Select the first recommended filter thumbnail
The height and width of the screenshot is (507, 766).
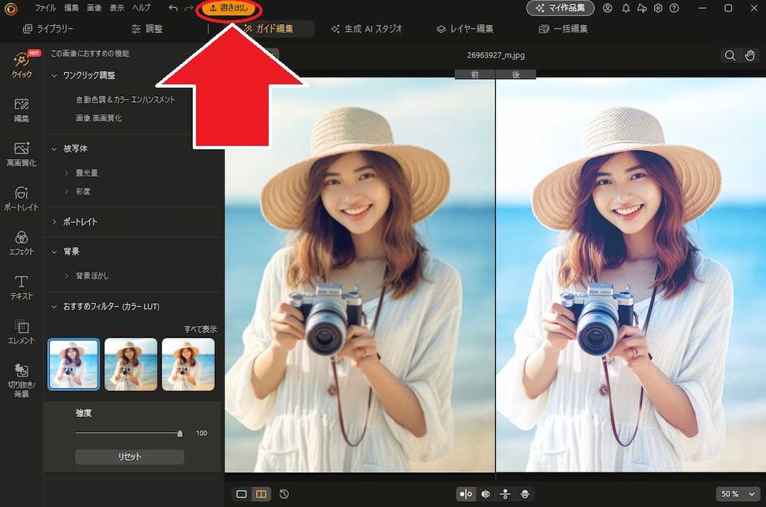click(73, 363)
